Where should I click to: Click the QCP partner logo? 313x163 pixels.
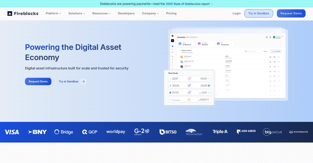point(90,132)
